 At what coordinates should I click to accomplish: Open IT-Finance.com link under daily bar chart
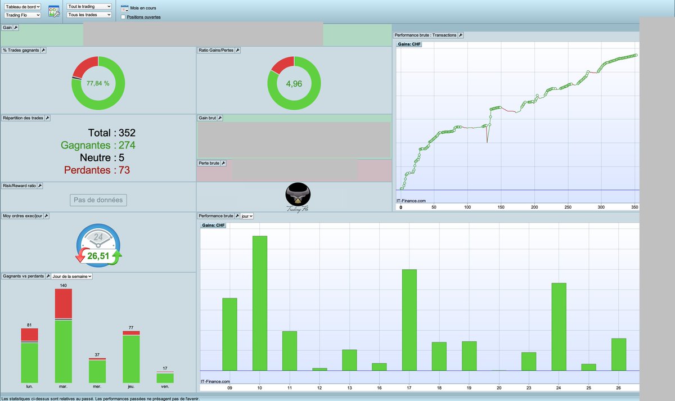click(215, 381)
